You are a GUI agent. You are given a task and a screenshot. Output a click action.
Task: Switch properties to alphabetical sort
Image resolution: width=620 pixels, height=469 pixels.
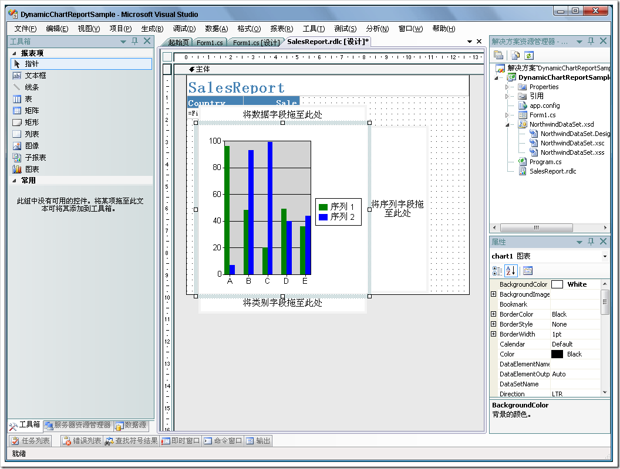pos(511,271)
